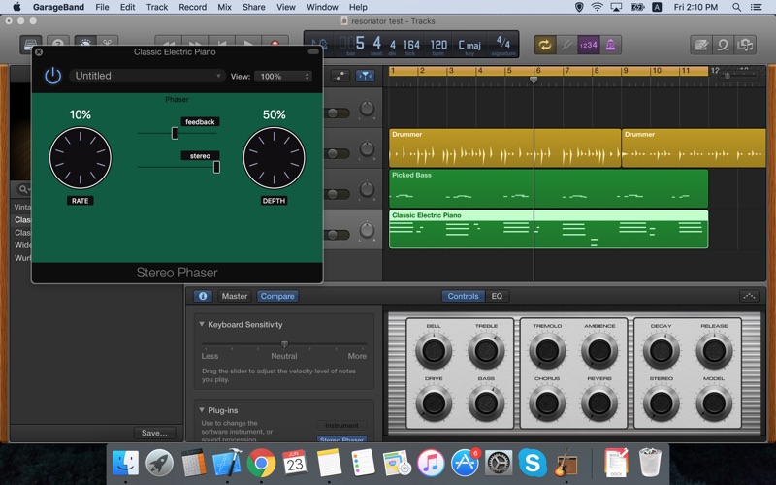Click the DEPTH knob in Phaser

(275, 158)
